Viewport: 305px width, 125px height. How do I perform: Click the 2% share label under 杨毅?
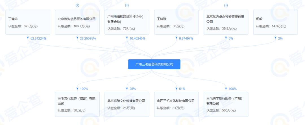(x=280, y=38)
